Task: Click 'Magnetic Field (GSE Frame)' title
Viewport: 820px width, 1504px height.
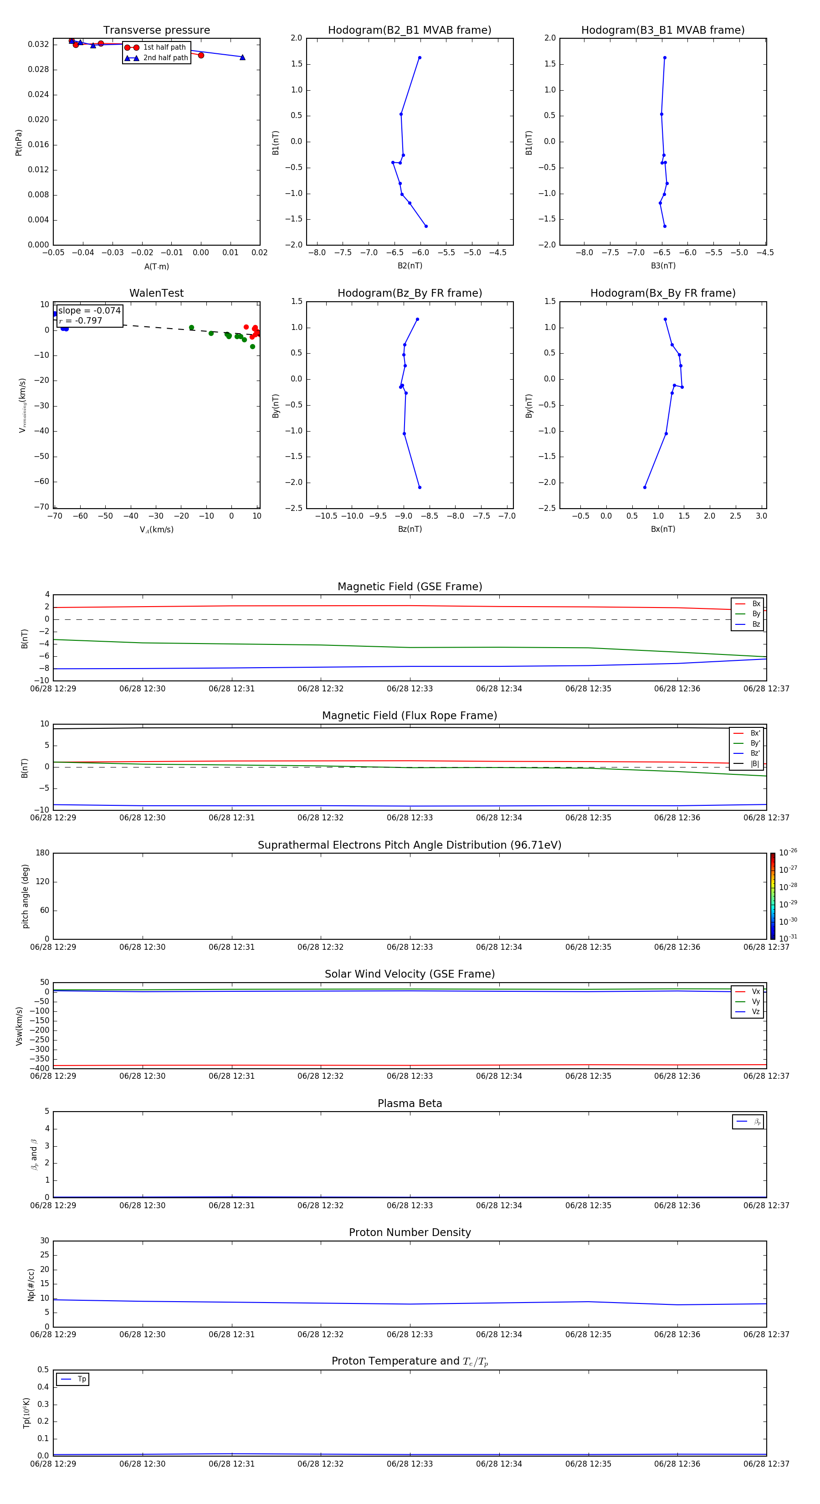Action: (x=410, y=587)
